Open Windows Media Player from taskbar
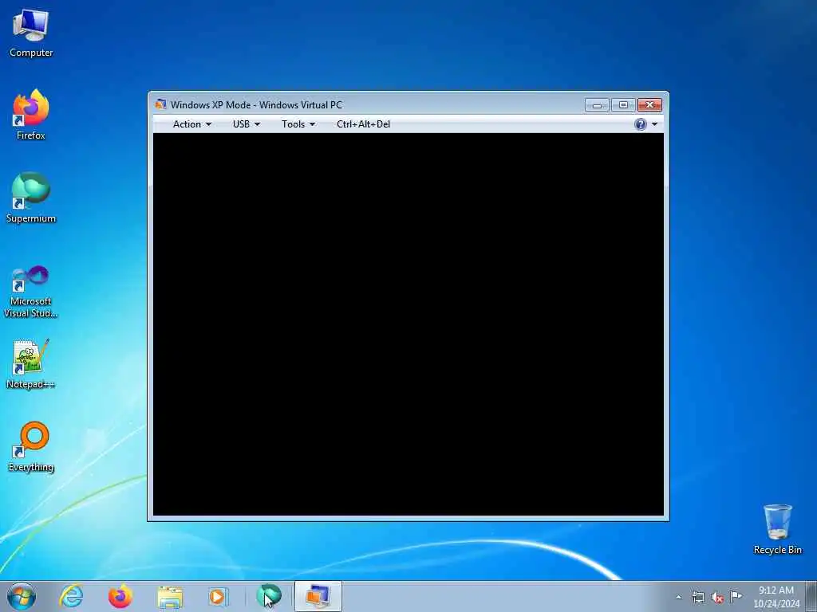817x612 pixels. pyautogui.click(x=219, y=596)
